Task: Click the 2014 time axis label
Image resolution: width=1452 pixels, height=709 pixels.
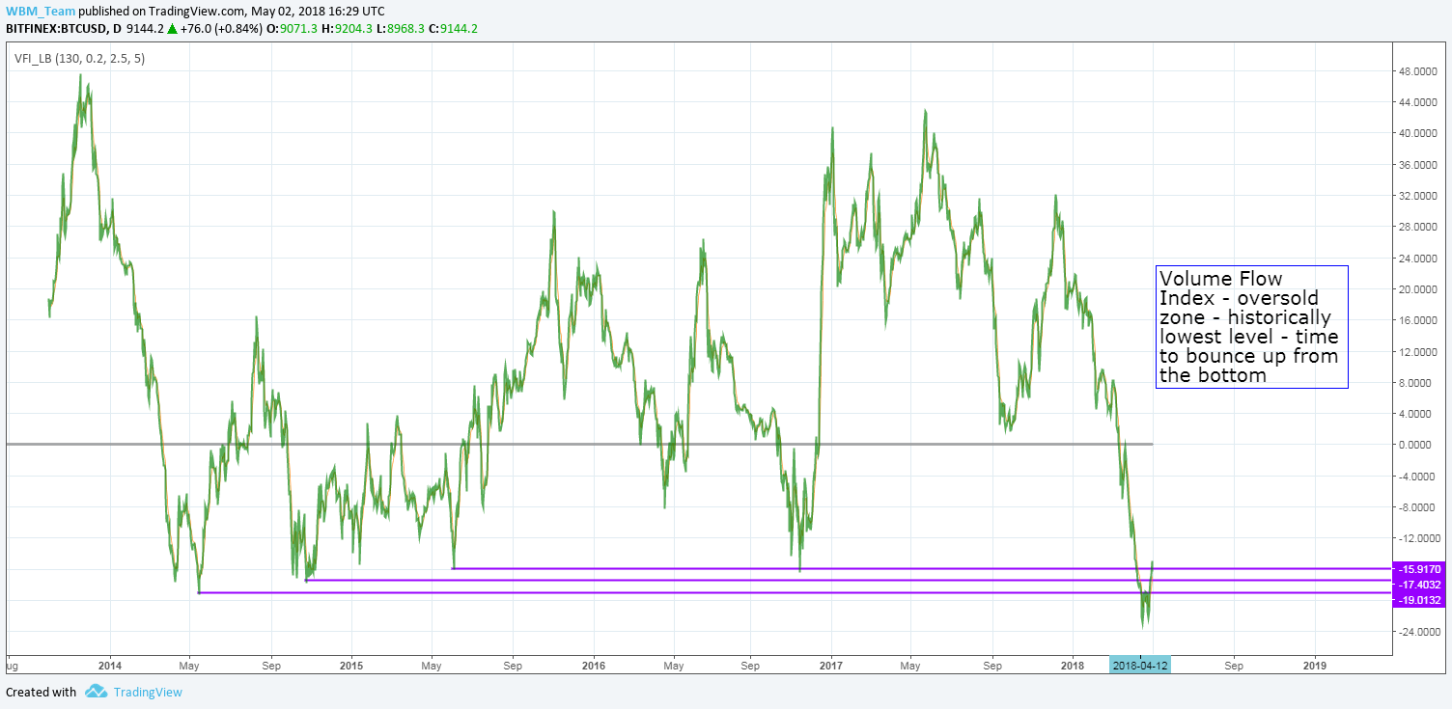Action: point(110,666)
